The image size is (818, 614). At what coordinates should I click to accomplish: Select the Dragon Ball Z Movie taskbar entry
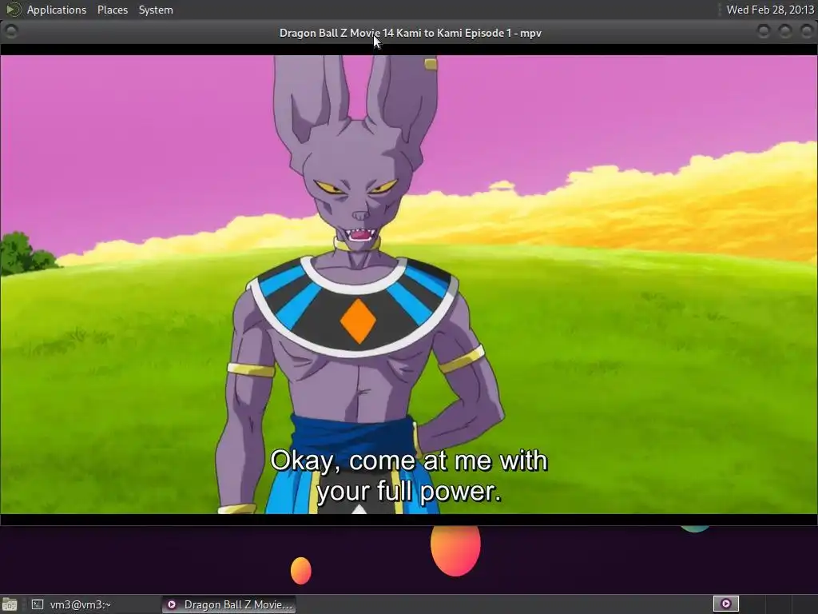tap(228, 604)
